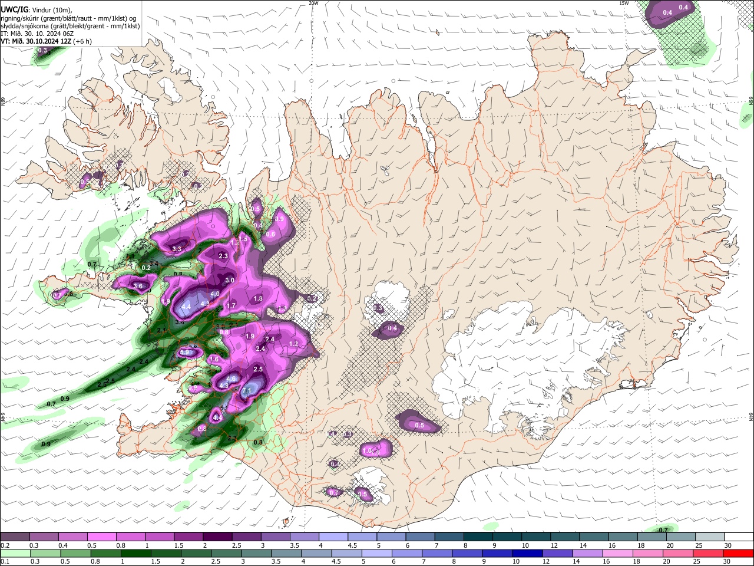Click the "3.6" value on the western peninsula
This screenshot has height=566, width=754.
138,287
